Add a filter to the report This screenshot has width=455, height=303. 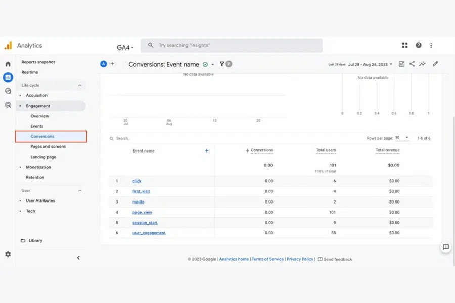point(222,64)
